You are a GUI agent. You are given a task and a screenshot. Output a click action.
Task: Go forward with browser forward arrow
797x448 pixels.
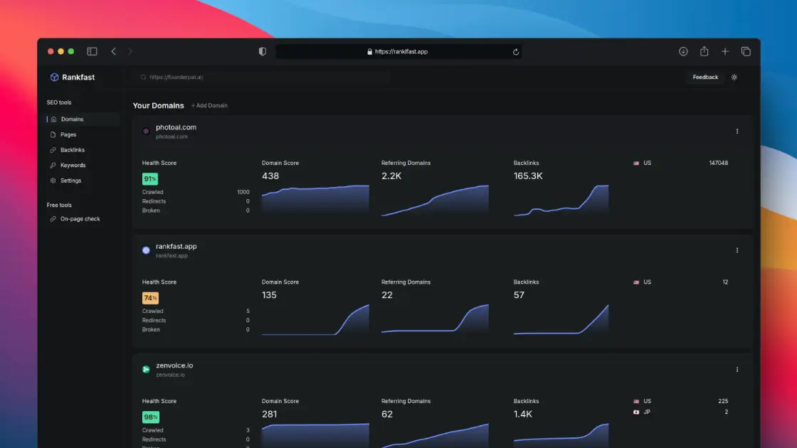(130, 51)
